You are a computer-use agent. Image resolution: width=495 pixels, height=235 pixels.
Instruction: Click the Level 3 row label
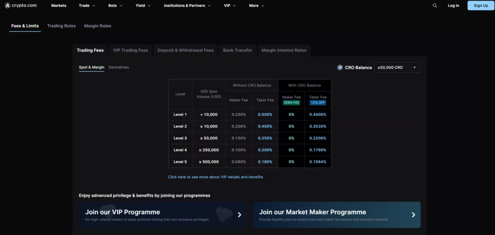[180, 138]
